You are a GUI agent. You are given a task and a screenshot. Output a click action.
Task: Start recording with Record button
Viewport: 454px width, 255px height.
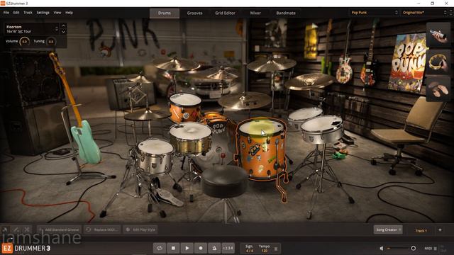tap(201, 248)
